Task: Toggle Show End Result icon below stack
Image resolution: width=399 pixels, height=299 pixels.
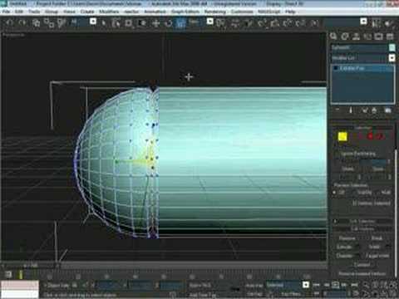Action: (351, 110)
